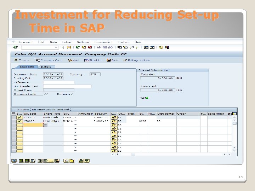This screenshot has height=191, width=255.
Task: Click the Save diskette icon in top toolbar
Action: point(69,47)
